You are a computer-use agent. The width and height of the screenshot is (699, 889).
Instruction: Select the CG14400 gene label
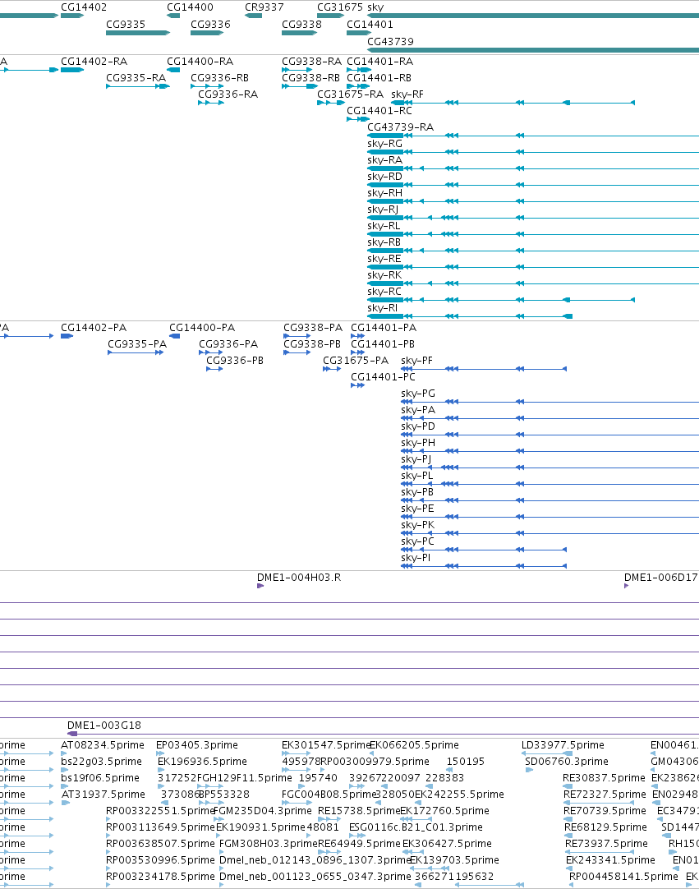(x=190, y=7)
